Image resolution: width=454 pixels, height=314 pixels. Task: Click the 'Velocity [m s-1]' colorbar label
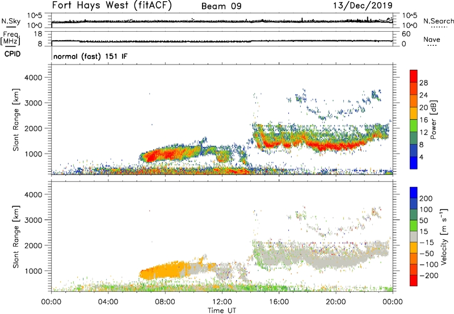tap(444, 236)
